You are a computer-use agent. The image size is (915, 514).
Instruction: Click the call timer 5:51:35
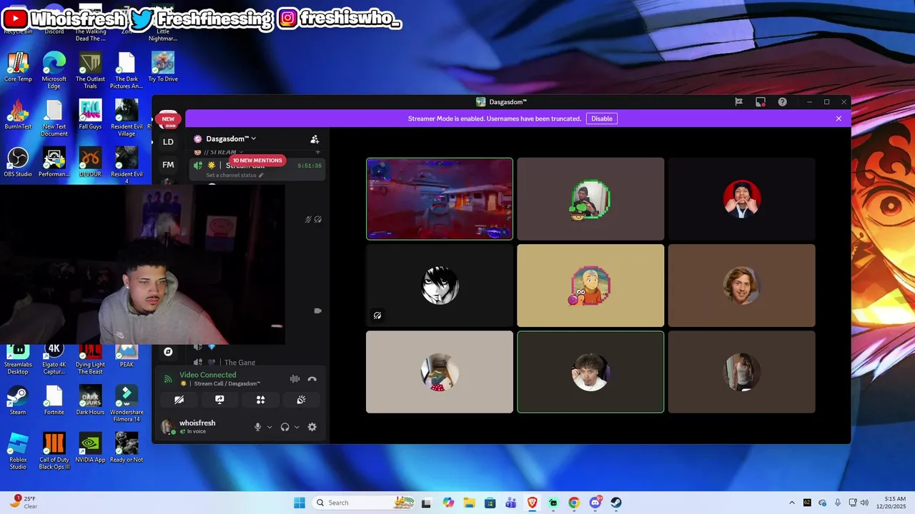click(x=310, y=166)
